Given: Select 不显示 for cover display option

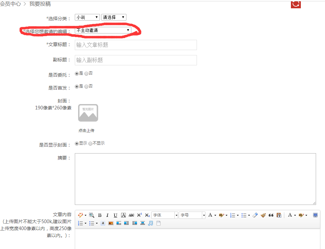Looking at the screenshot, I should click(90, 143).
